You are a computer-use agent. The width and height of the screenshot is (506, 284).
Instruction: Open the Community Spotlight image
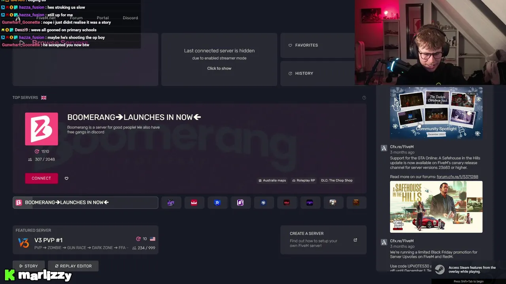(436, 113)
